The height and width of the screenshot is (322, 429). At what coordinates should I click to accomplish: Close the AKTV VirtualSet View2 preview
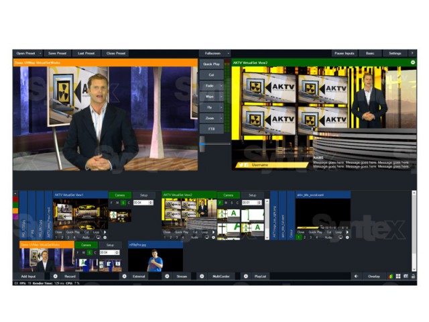coord(413,62)
